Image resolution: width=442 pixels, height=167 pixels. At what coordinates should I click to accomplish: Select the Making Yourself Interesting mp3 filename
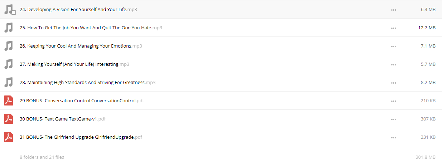pyautogui.click(x=75, y=64)
